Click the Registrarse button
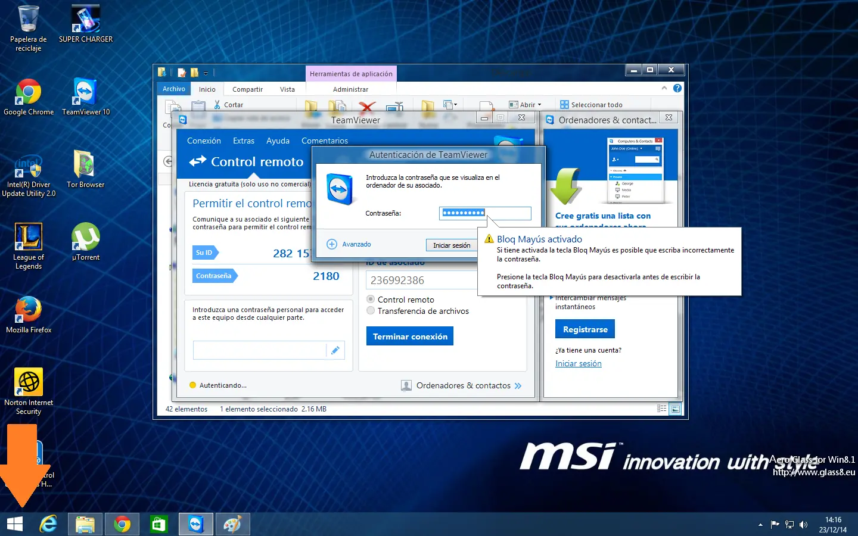 tap(585, 329)
